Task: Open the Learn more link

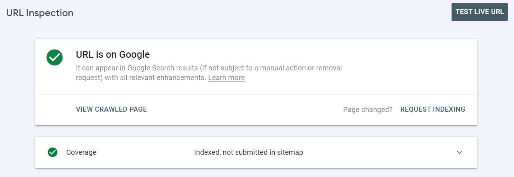Action: [x=226, y=78]
